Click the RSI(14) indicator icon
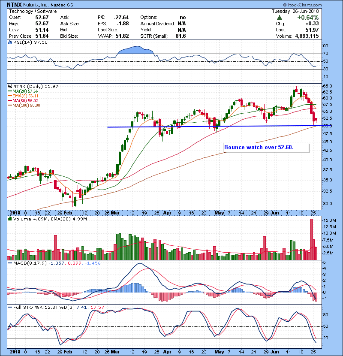The height and width of the screenshot is (356, 343). click(x=10, y=42)
